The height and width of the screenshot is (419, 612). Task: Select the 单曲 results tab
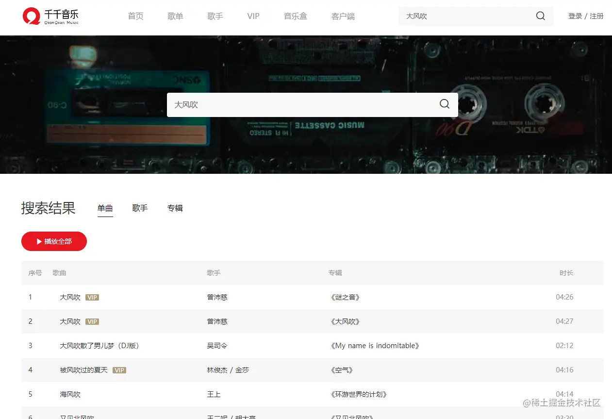tap(105, 208)
